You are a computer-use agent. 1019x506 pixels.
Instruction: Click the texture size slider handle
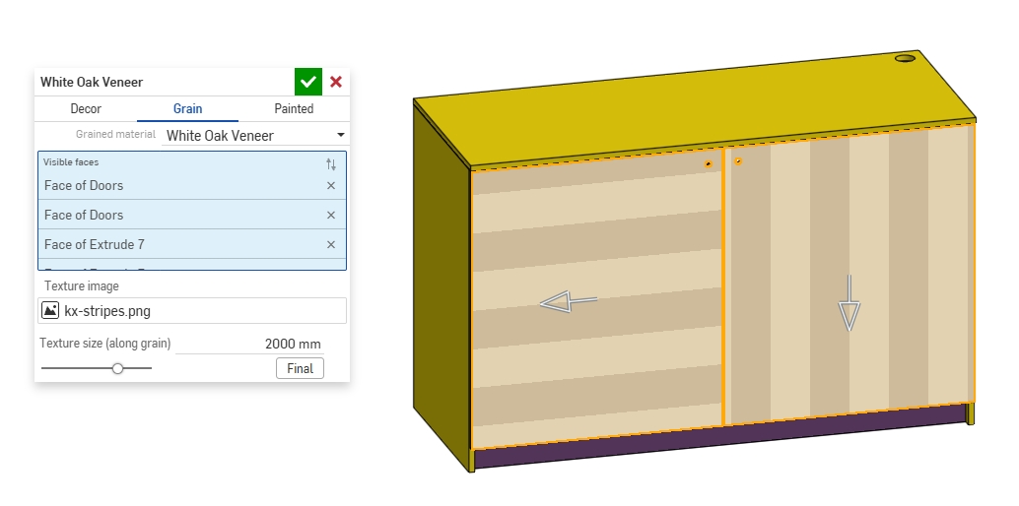(117, 368)
